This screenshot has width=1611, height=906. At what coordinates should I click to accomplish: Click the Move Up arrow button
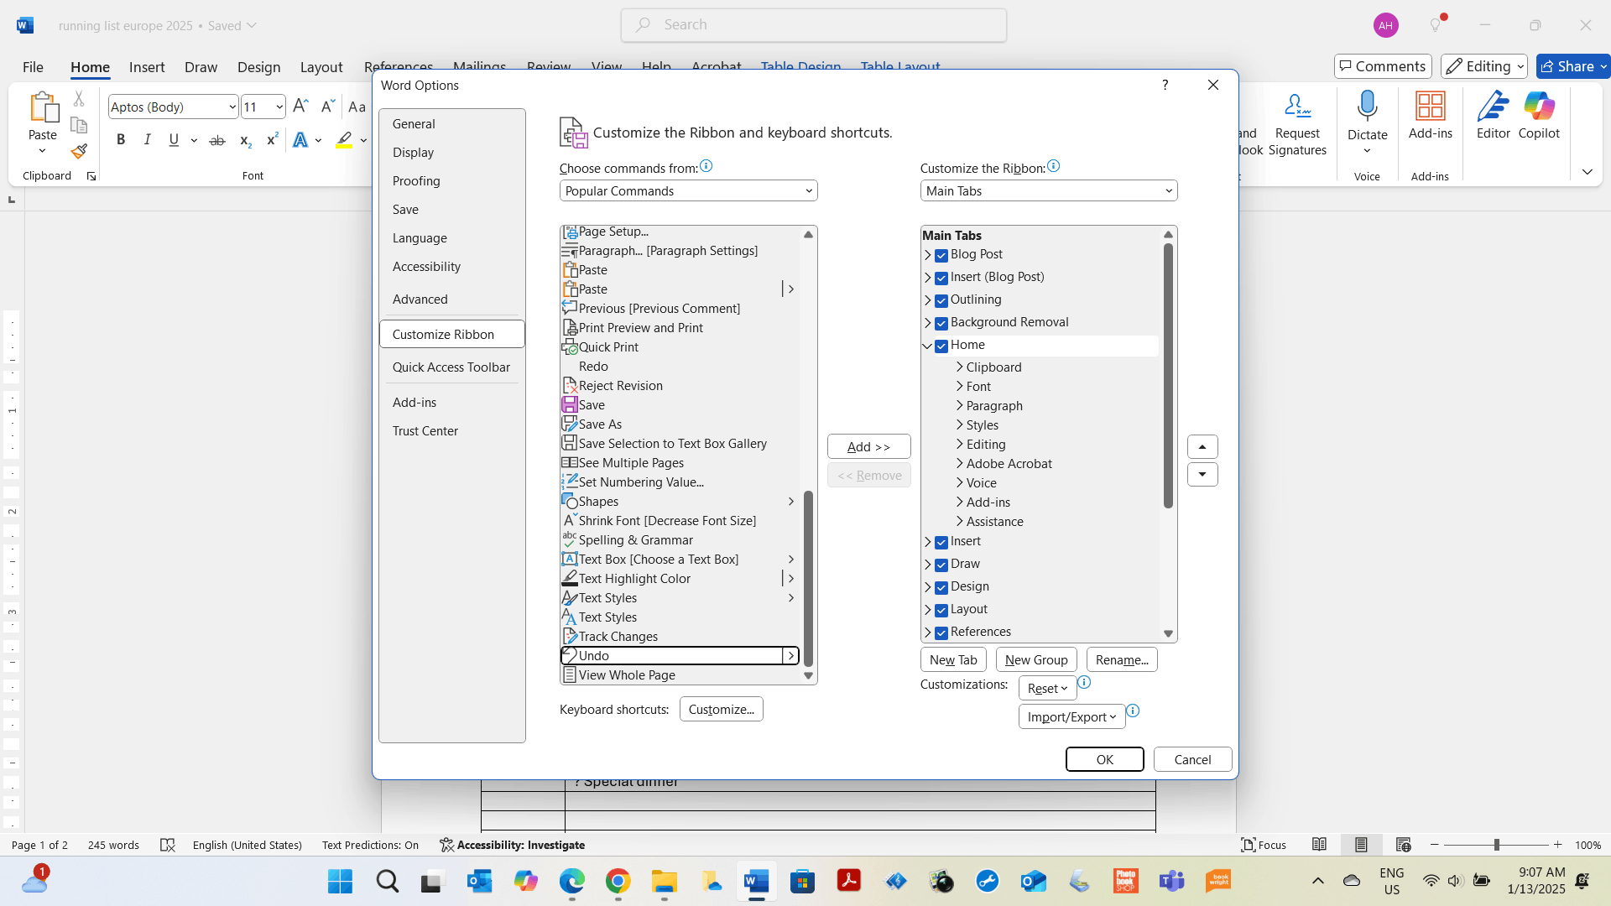pyautogui.click(x=1202, y=446)
